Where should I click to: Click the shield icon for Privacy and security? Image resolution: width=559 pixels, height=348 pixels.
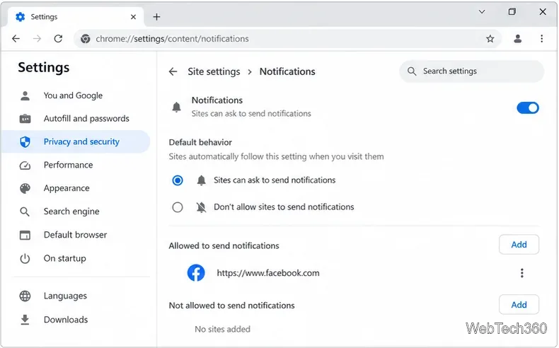25,141
